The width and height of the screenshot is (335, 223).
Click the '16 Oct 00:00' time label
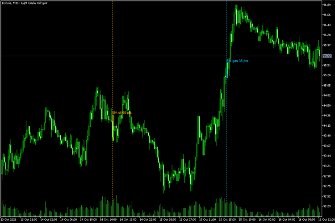(x=267, y=219)
